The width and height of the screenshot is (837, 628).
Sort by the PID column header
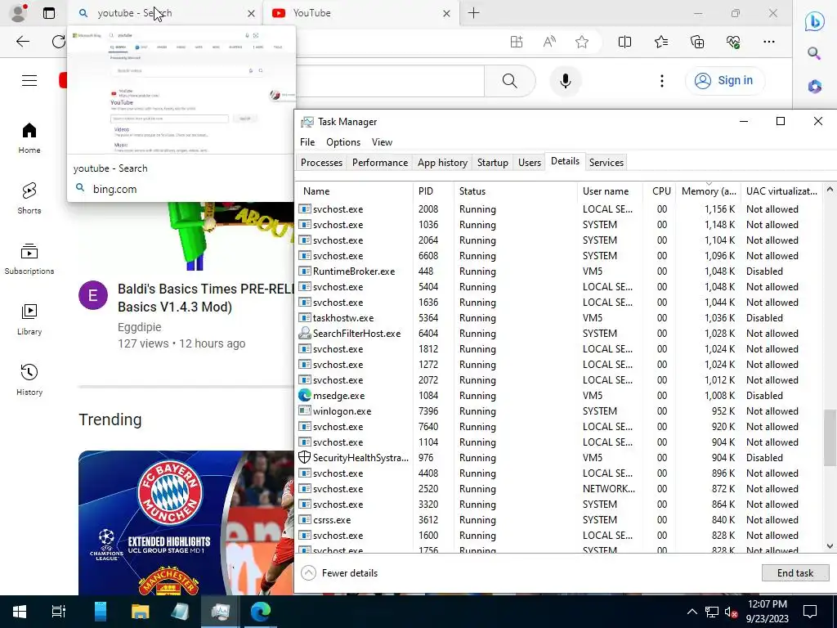point(433,191)
